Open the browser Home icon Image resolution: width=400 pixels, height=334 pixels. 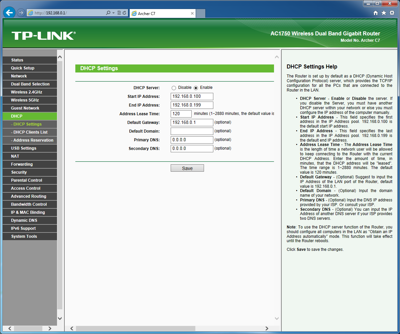coord(376,13)
